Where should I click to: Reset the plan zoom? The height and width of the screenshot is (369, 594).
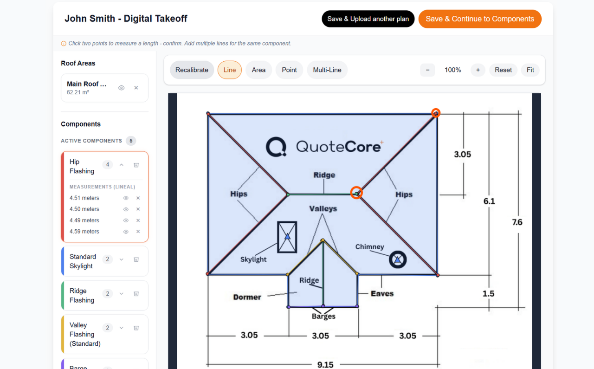pyautogui.click(x=503, y=70)
